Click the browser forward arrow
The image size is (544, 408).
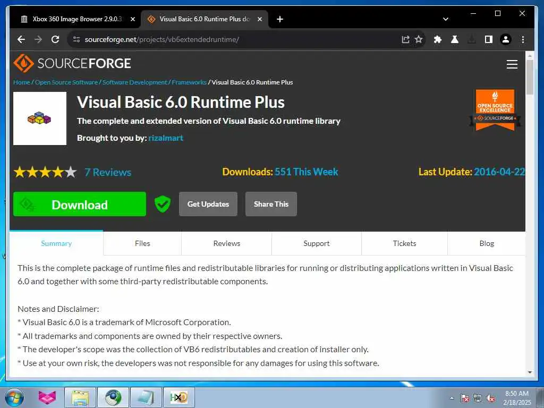38,39
